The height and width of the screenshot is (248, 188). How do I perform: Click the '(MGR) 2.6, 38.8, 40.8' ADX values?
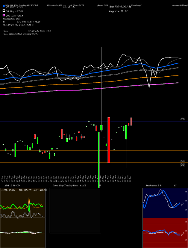click(x=39, y=31)
